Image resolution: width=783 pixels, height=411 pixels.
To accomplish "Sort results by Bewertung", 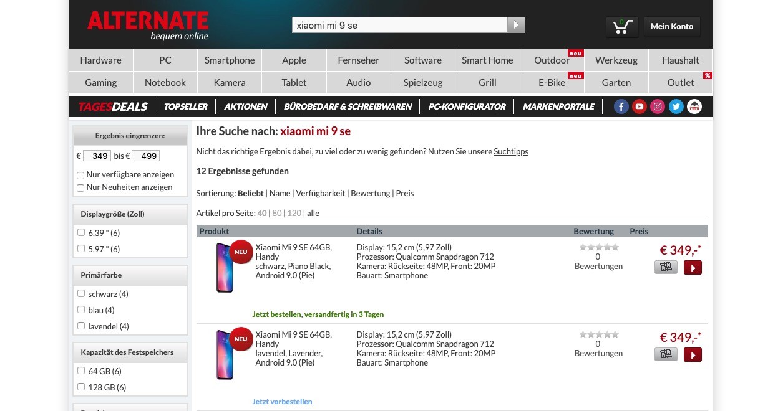I will [371, 193].
